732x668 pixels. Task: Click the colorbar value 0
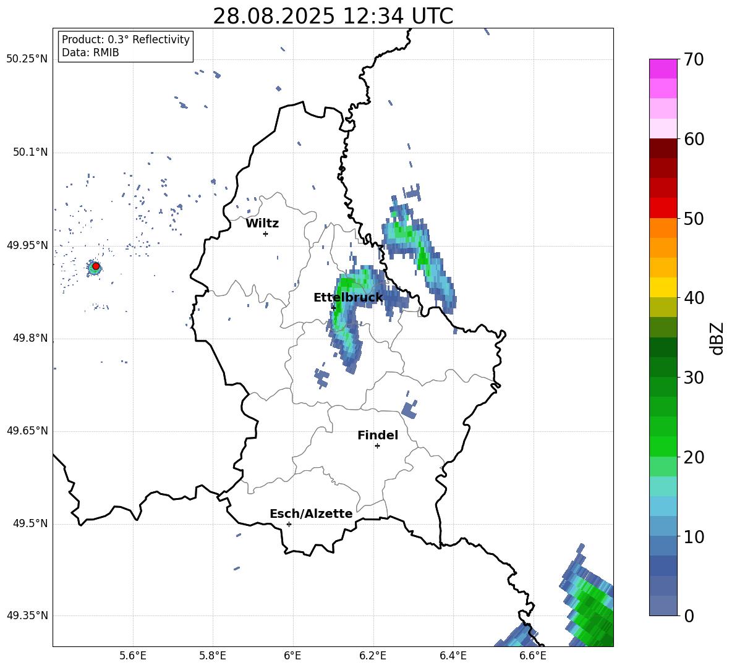[689, 615]
